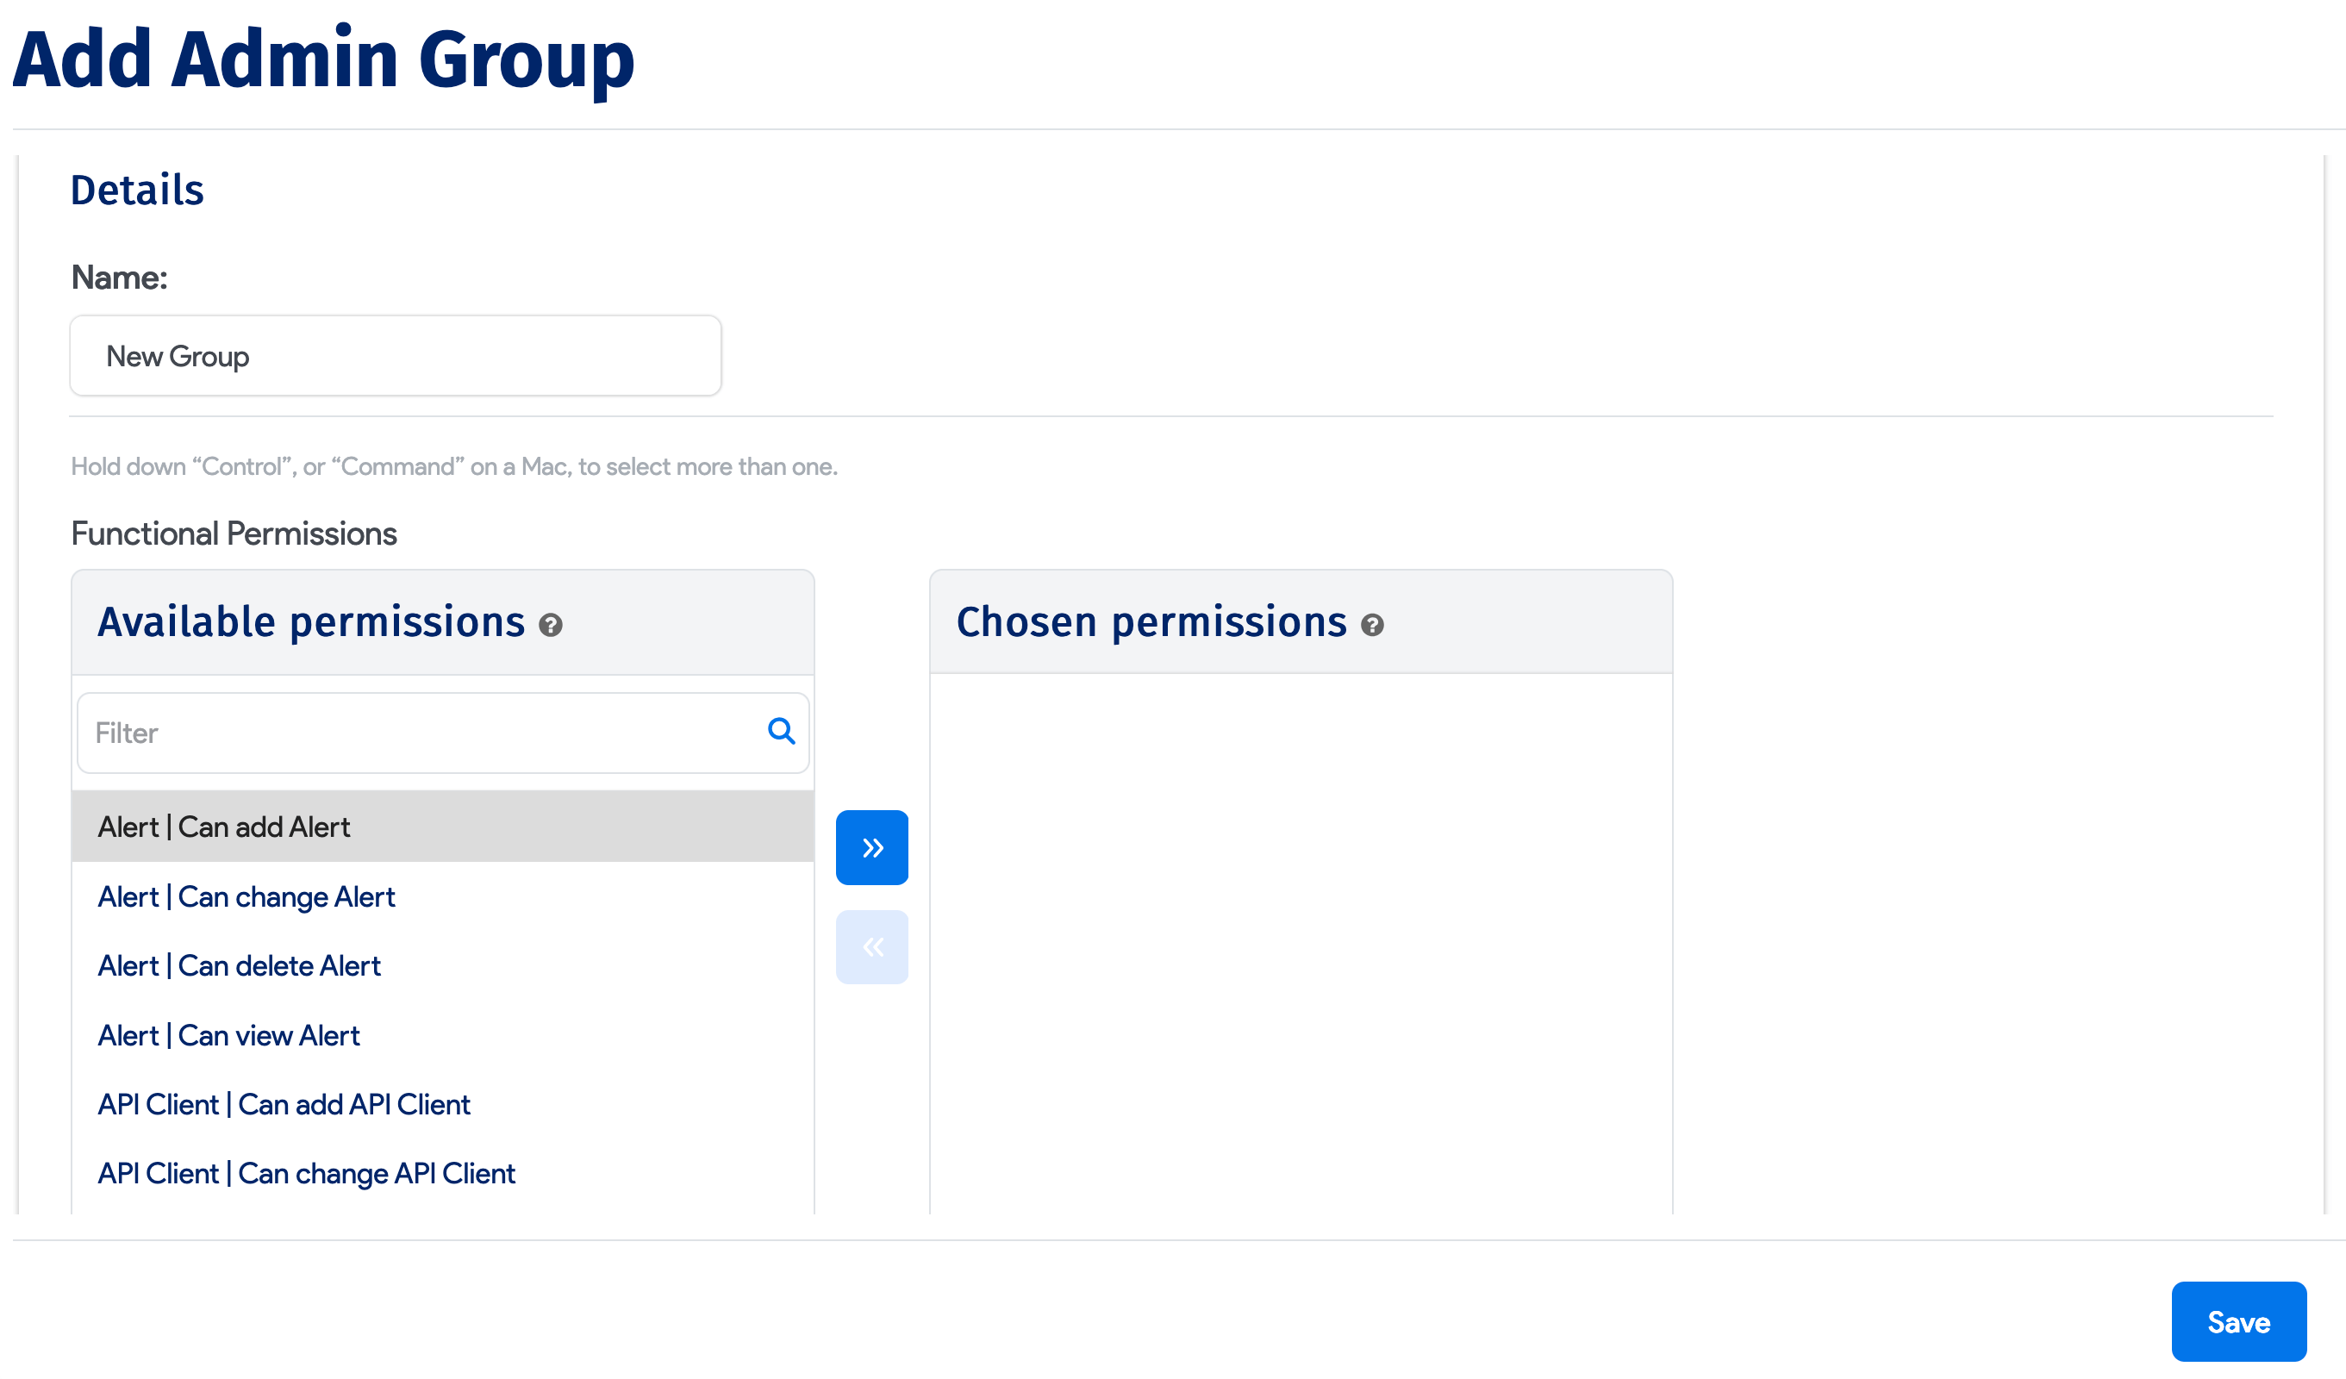Select the 'Alert | Can view Alert' permission
The image size is (2346, 1379).
228,1034
